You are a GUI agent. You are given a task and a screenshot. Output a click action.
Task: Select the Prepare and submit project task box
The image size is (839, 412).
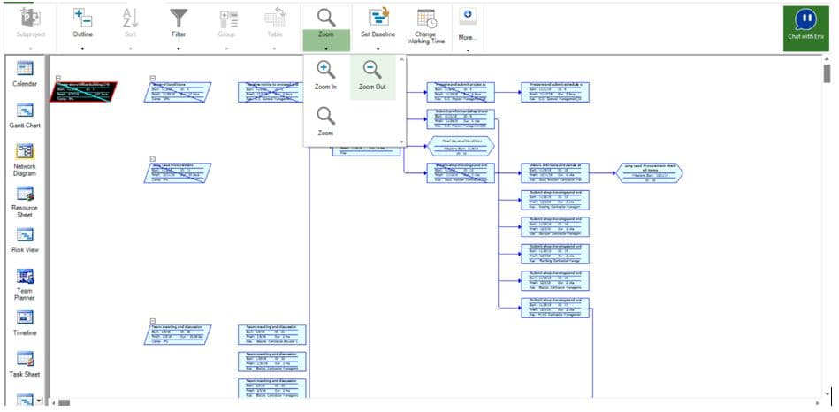click(461, 91)
